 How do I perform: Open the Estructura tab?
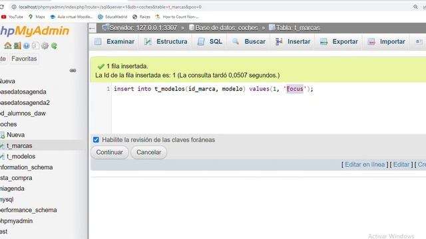point(166,42)
